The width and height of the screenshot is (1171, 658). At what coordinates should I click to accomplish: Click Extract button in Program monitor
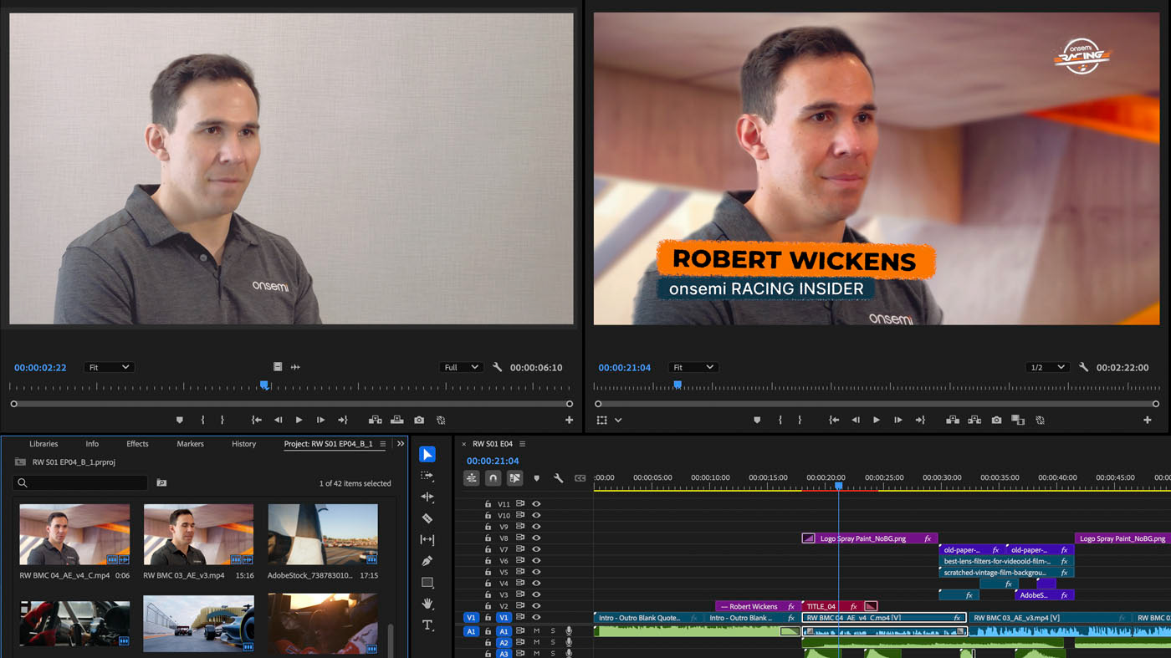coord(974,420)
